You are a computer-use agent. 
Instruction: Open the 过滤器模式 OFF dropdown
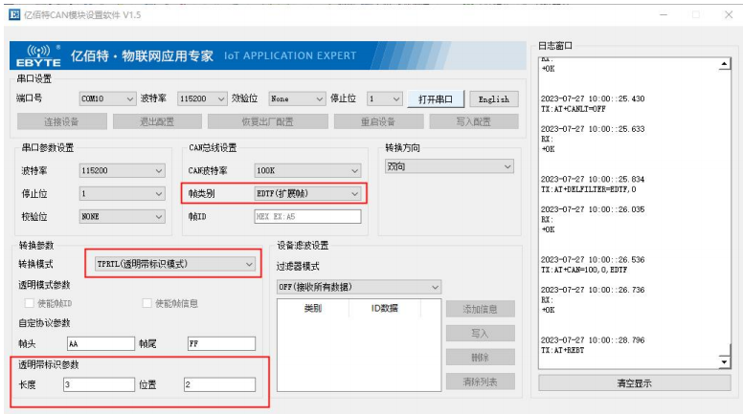358,287
